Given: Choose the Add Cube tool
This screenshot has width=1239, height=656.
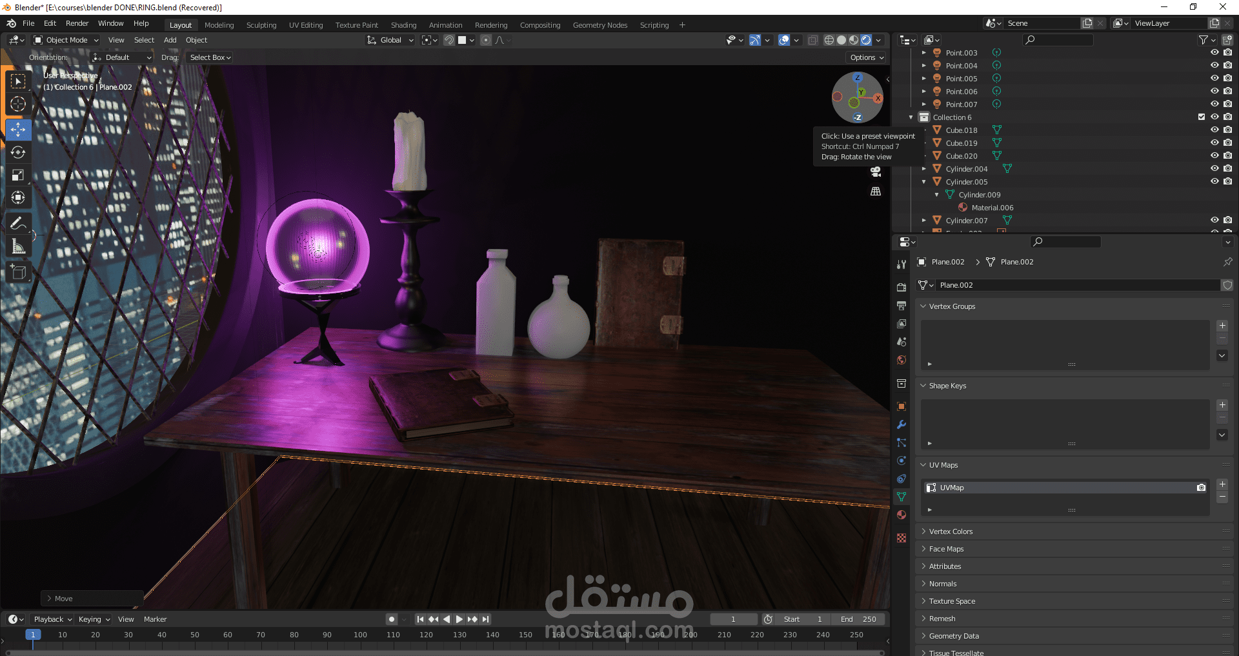Looking at the screenshot, I should [18, 272].
